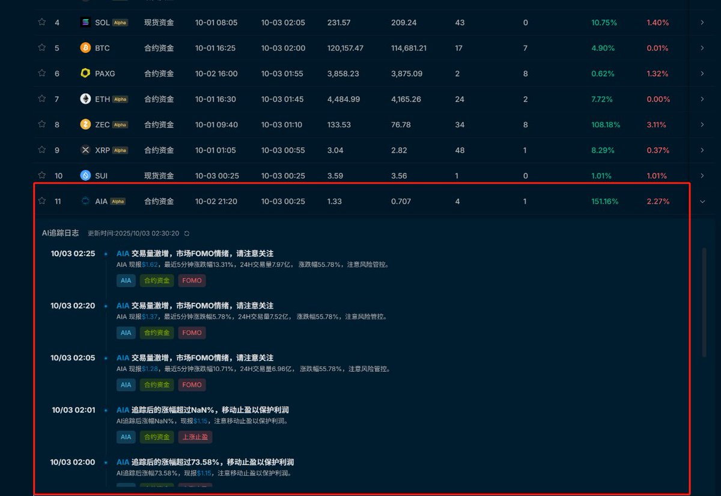The height and width of the screenshot is (496, 721).
Task: Click the 151.16% gain value for AIA
Action: 605,202
